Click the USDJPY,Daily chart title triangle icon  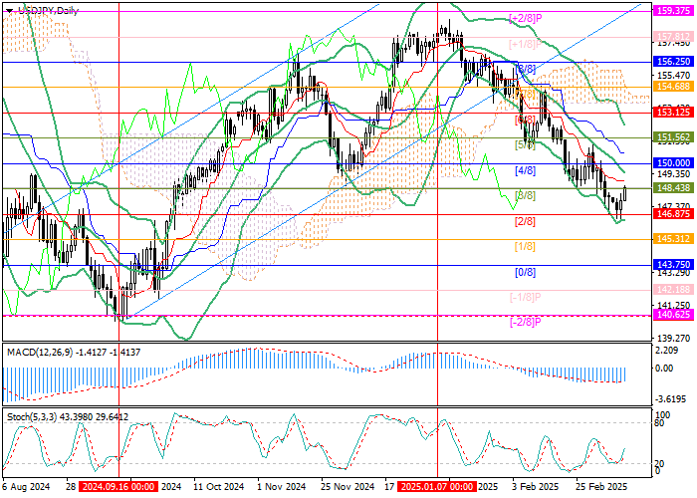[7, 8]
